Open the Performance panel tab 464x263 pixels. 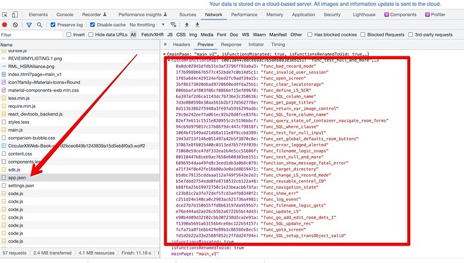244,15
